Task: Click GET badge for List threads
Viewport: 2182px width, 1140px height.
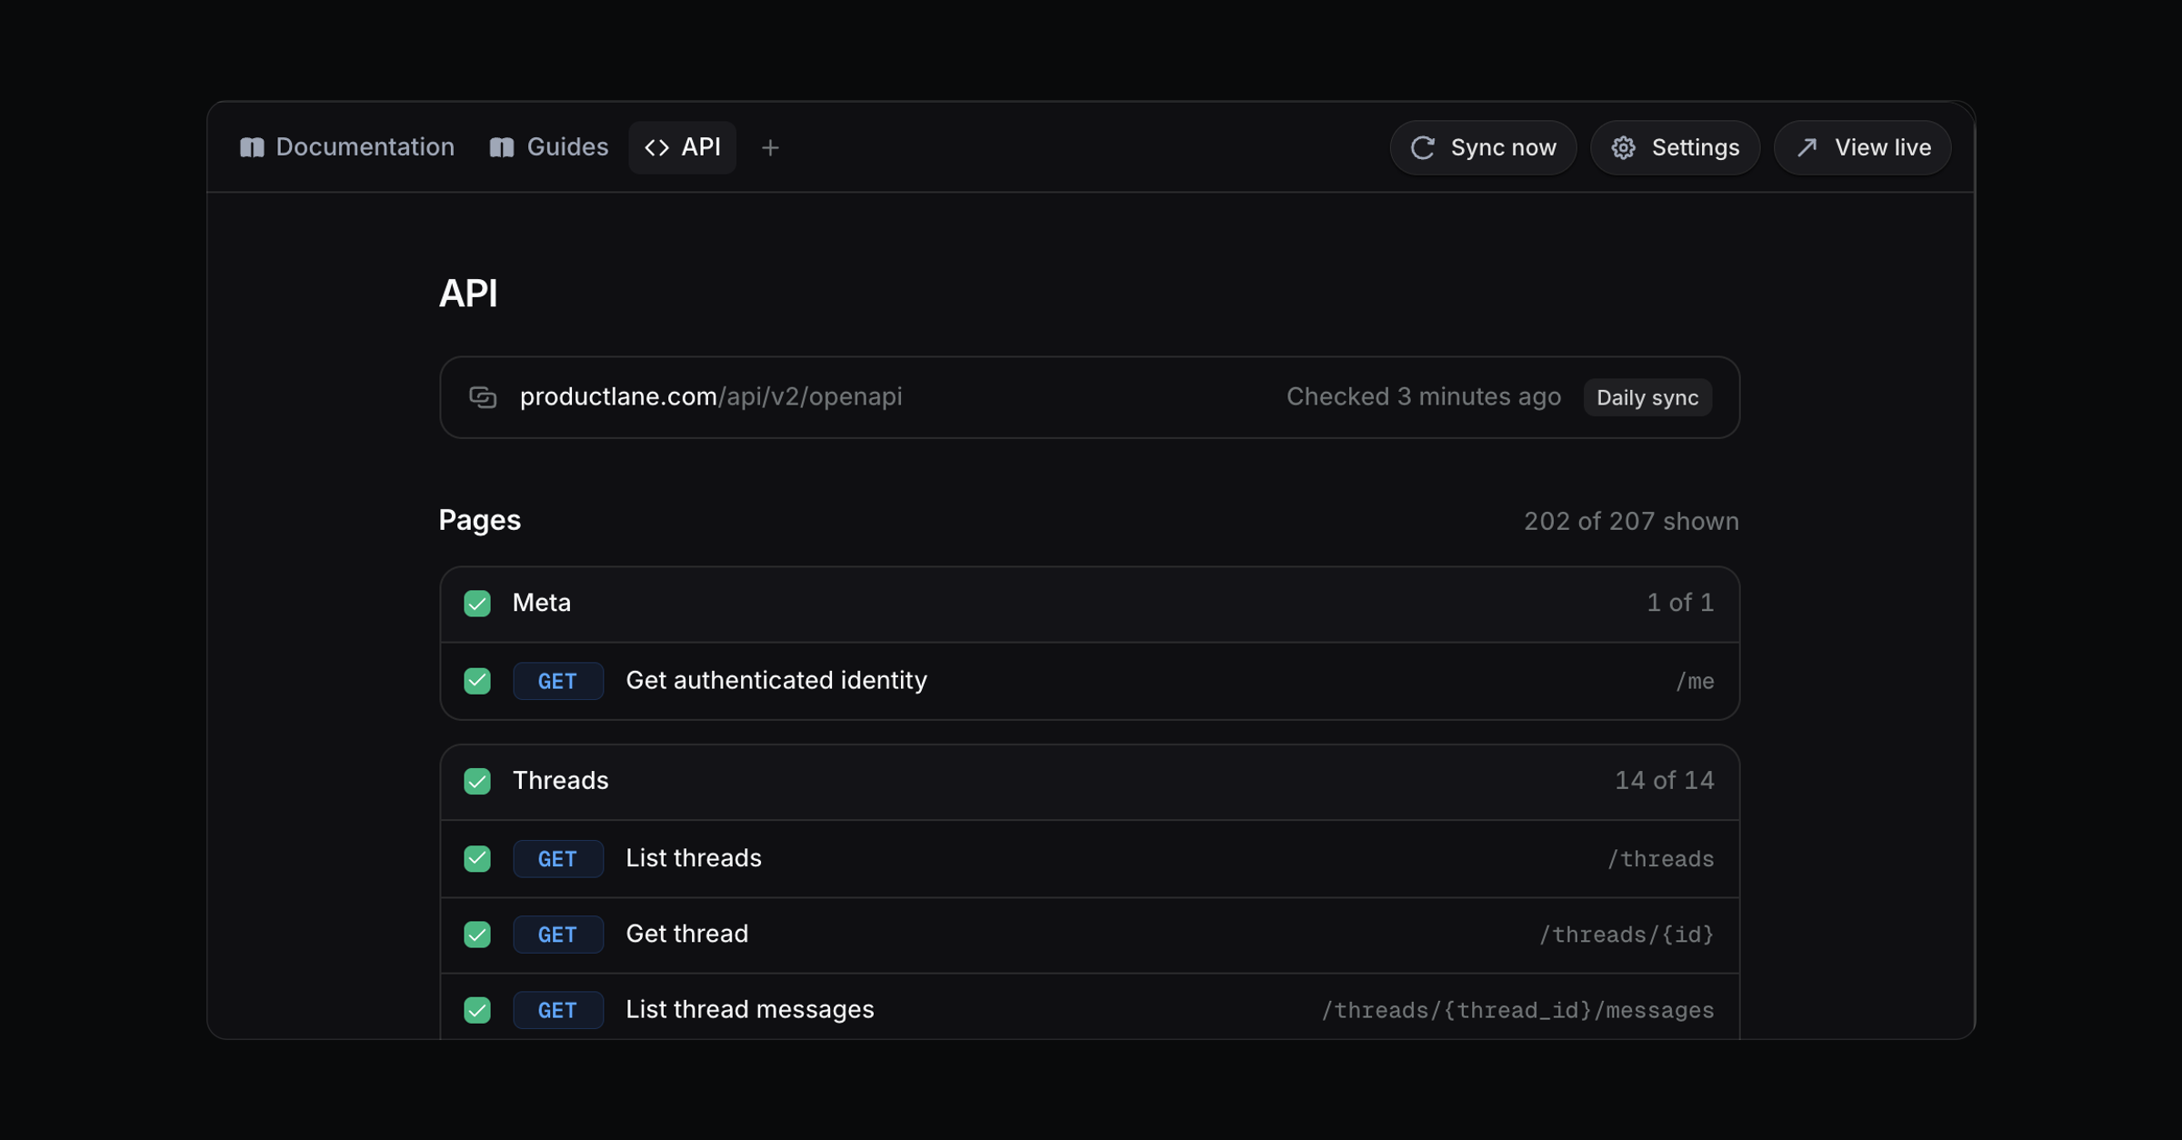Action: 558,859
